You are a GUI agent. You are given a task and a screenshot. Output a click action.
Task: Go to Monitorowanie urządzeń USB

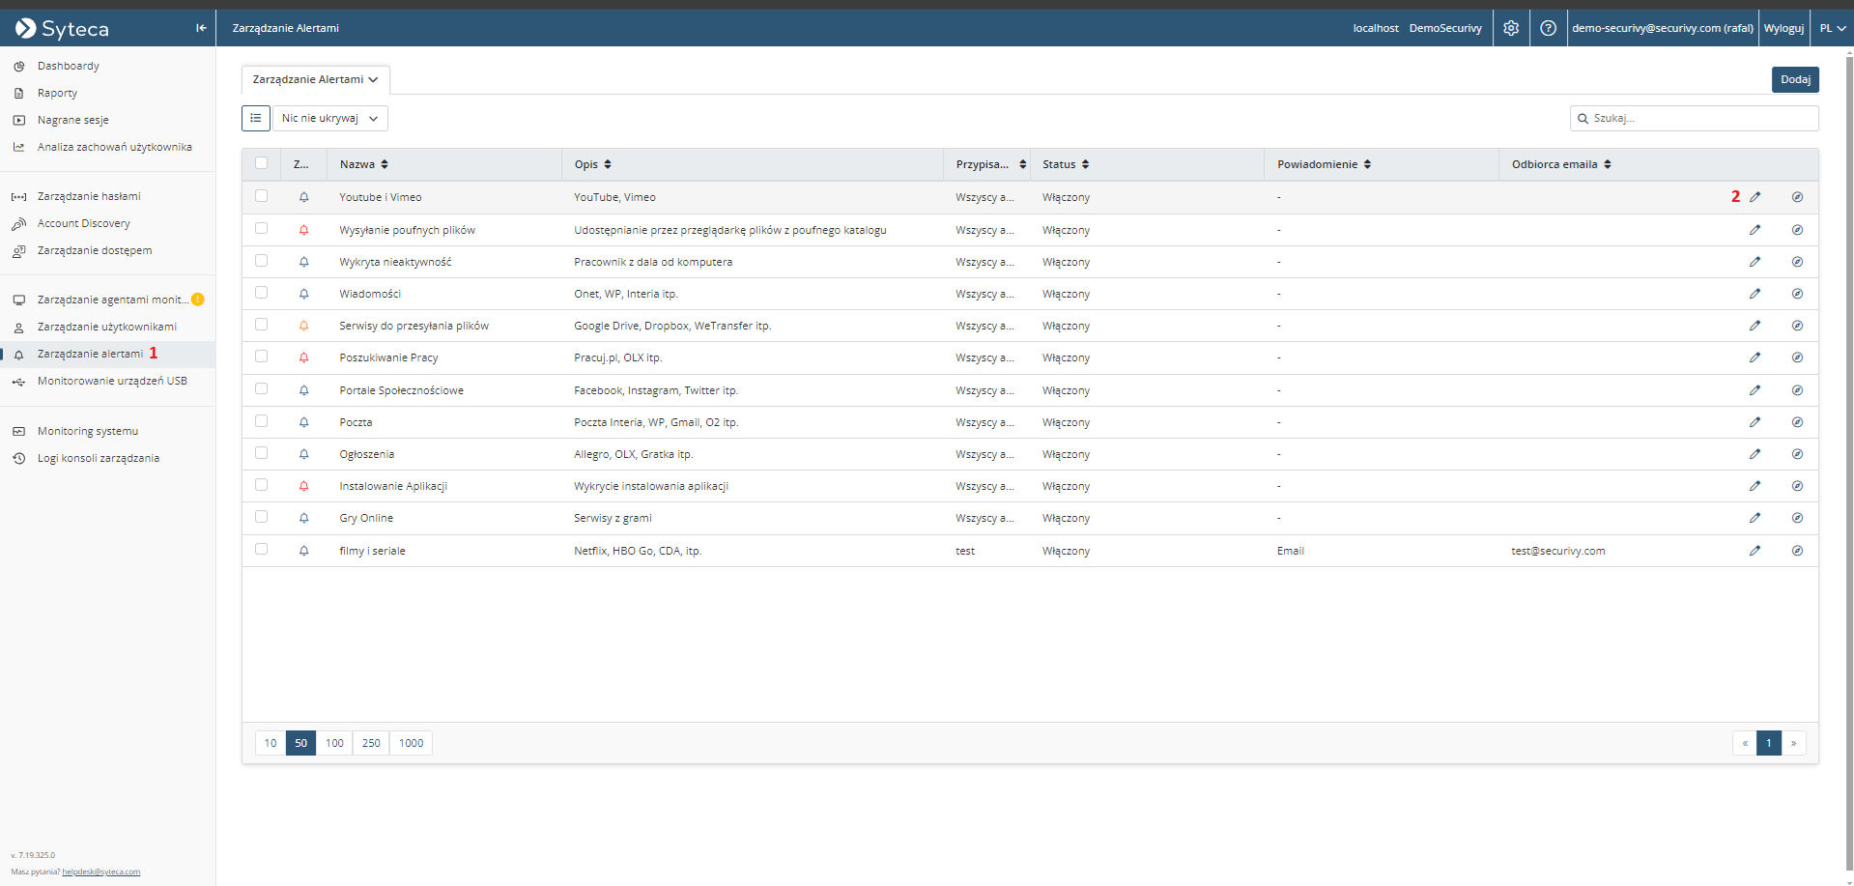click(112, 381)
